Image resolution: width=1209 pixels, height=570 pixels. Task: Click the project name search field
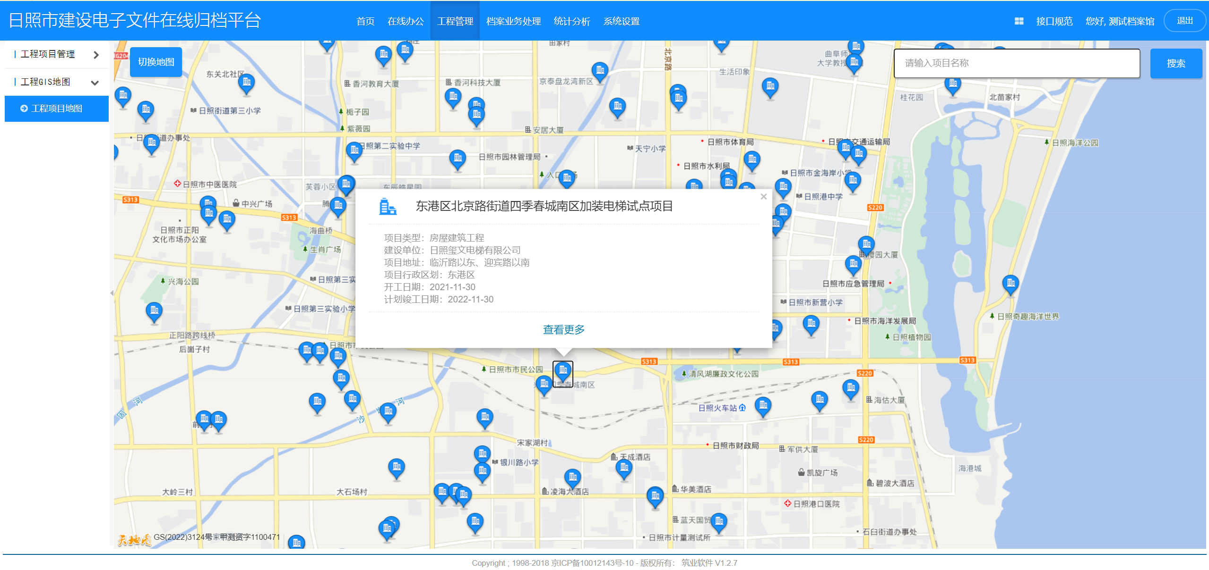(x=1017, y=63)
